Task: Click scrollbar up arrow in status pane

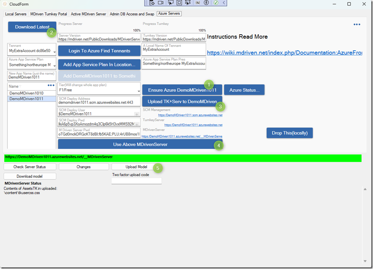Action: (x=365, y=189)
